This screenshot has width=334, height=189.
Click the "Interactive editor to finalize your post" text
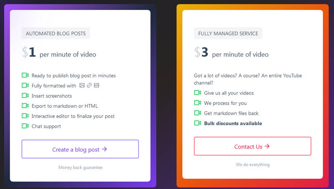tap(73, 116)
